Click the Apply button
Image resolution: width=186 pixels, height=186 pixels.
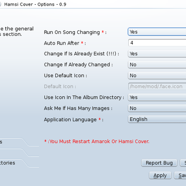click(160, 175)
